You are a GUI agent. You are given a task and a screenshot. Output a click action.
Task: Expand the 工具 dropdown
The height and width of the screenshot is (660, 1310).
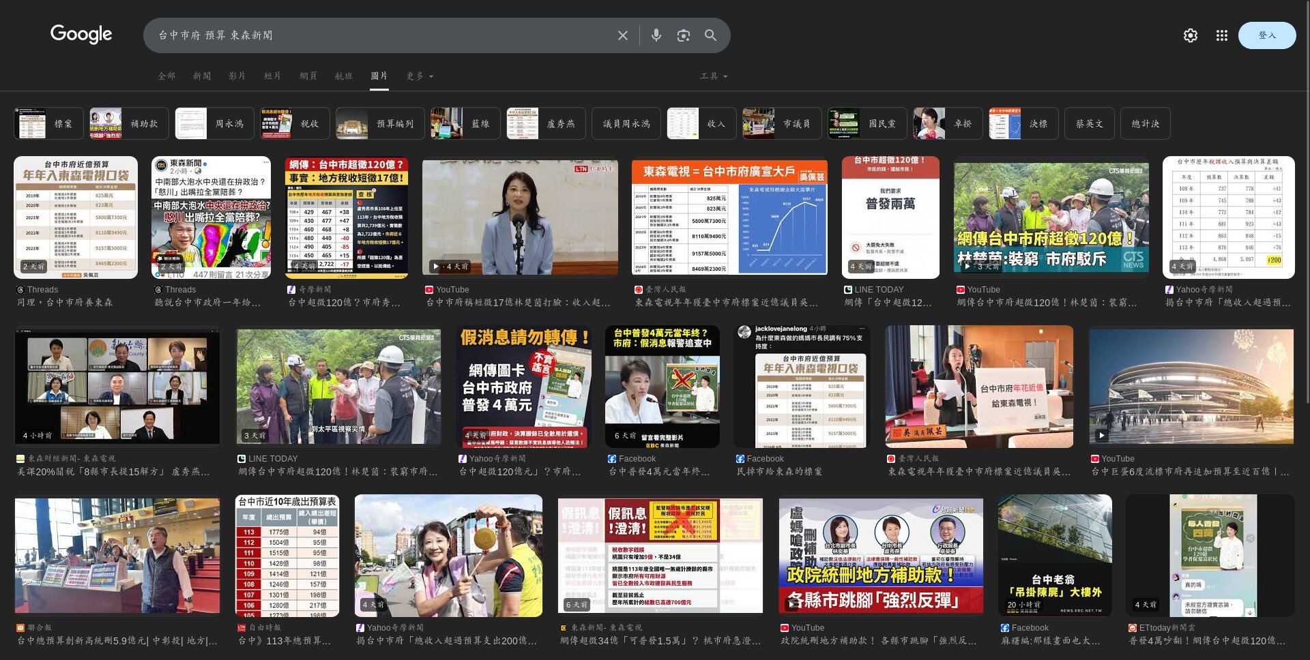[714, 76]
